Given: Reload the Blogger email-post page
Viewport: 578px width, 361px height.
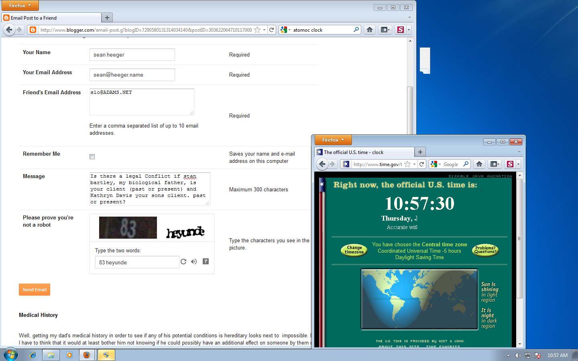Looking at the screenshot, I should click(x=272, y=30).
